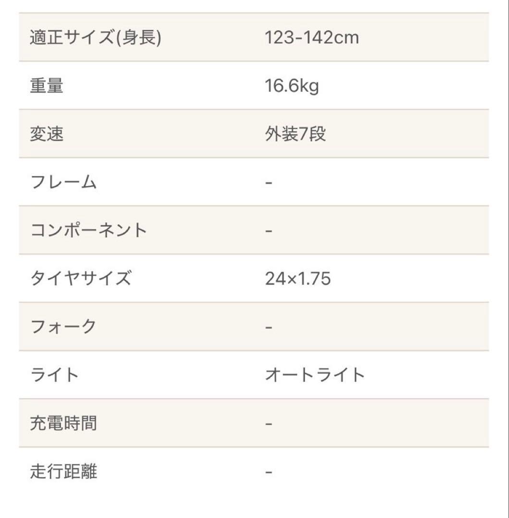Click the dash value beside フォーク
Viewport: 509px width, 518px height.
click(x=269, y=327)
